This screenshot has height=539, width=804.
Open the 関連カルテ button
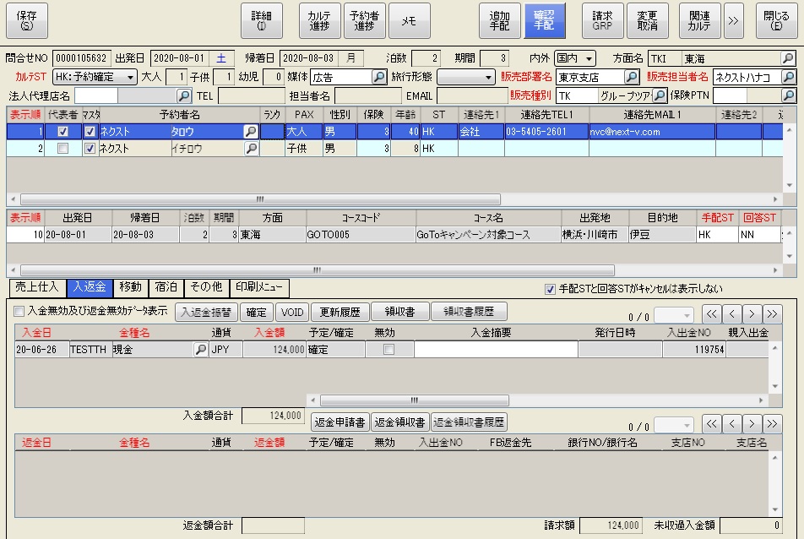coord(700,20)
